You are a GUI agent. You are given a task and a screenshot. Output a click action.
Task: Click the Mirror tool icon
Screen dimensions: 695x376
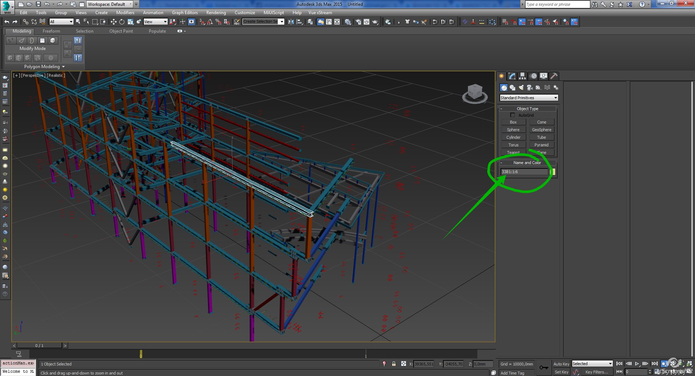(x=291, y=22)
